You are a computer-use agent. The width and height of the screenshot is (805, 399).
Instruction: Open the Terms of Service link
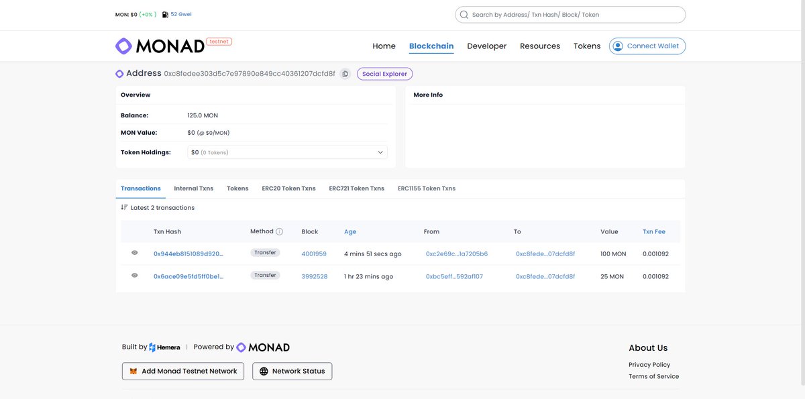tap(654, 376)
